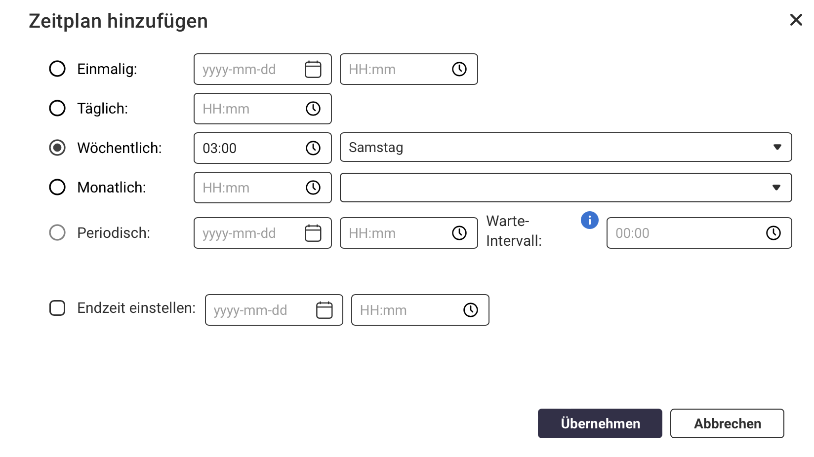Open time picker for Täglich
Image resolution: width=814 pixels, height=457 pixels.
(313, 109)
